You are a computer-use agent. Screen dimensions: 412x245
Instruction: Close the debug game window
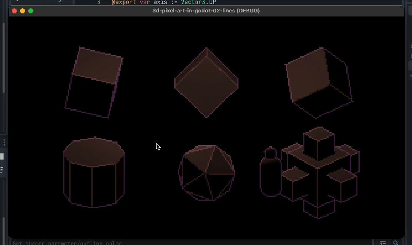(x=14, y=11)
